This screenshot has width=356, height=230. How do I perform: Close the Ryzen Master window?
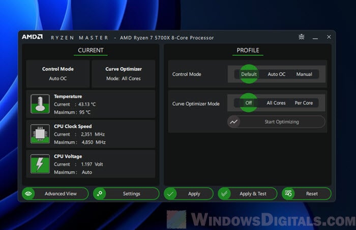(x=329, y=37)
